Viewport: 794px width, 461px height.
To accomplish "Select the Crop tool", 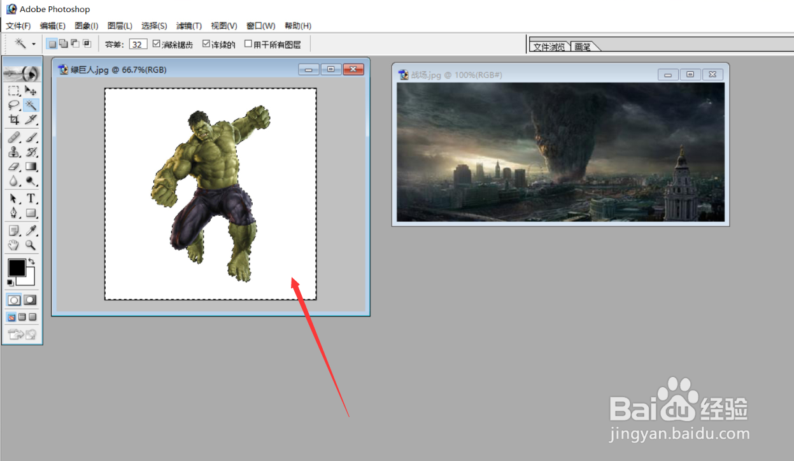I will 14,119.
